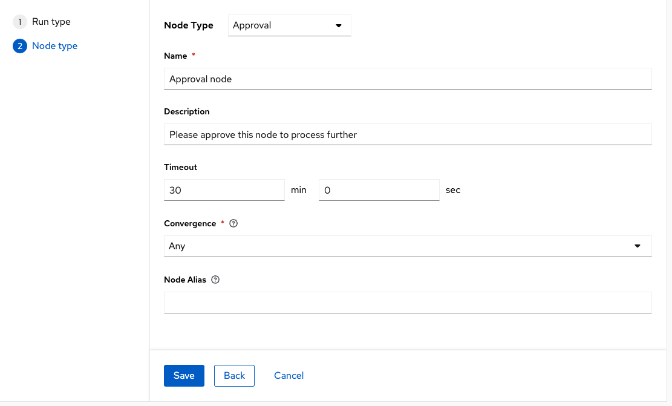This screenshot has width=672, height=406.
Task: Open the Node Type dropdown
Action: point(289,25)
